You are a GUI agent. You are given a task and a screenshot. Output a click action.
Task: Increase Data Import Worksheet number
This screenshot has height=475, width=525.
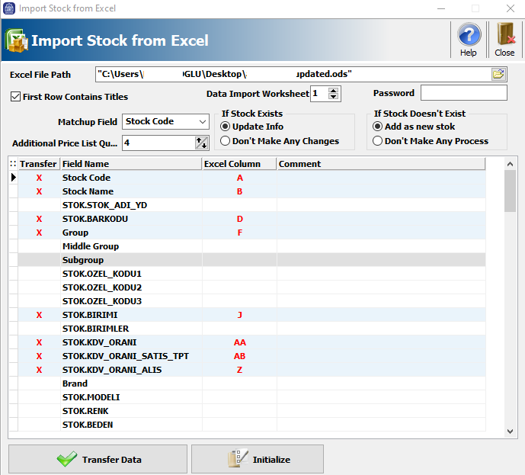333,91
